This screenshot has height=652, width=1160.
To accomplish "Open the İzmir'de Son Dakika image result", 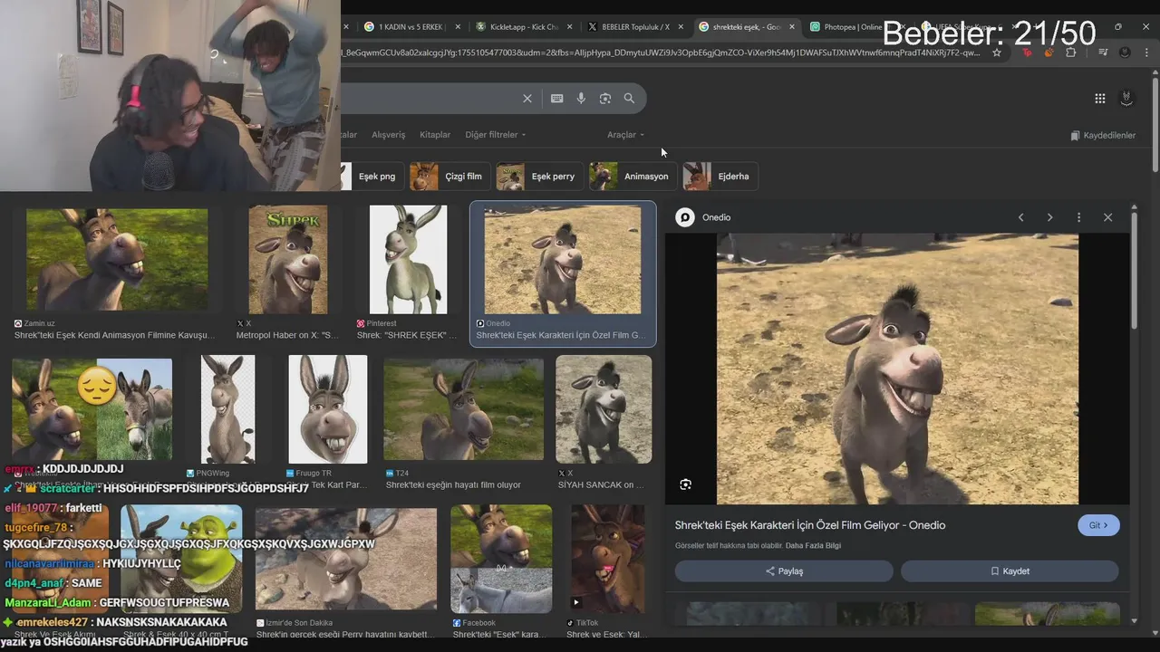I will [x=346, y=559].
